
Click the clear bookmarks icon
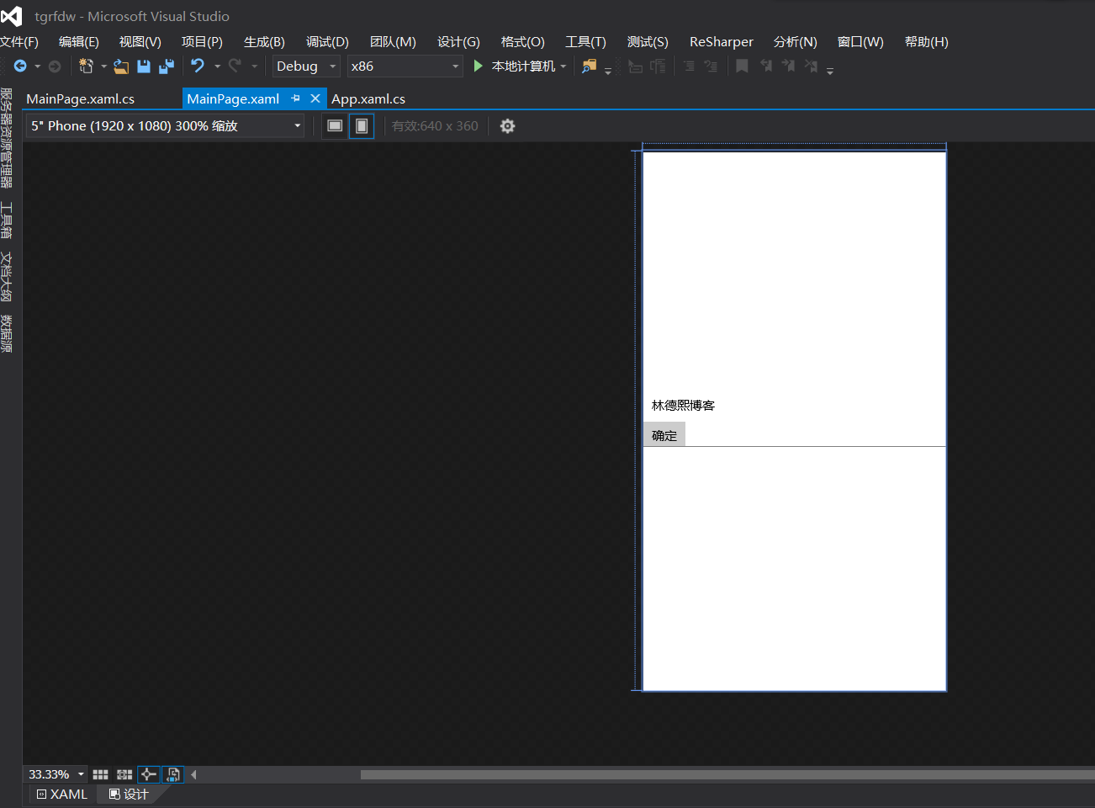click(811, 66)
